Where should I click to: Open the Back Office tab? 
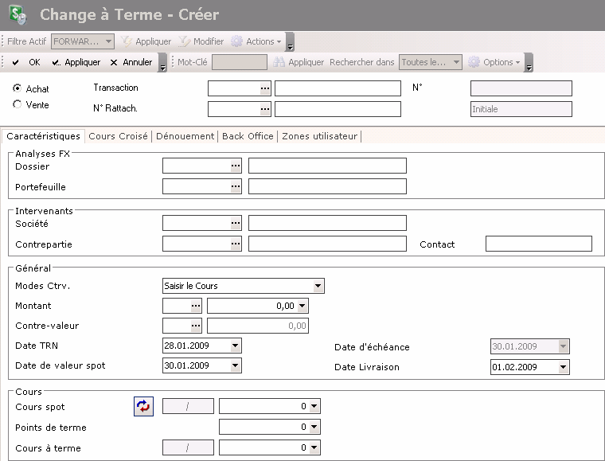coord(248,136)
